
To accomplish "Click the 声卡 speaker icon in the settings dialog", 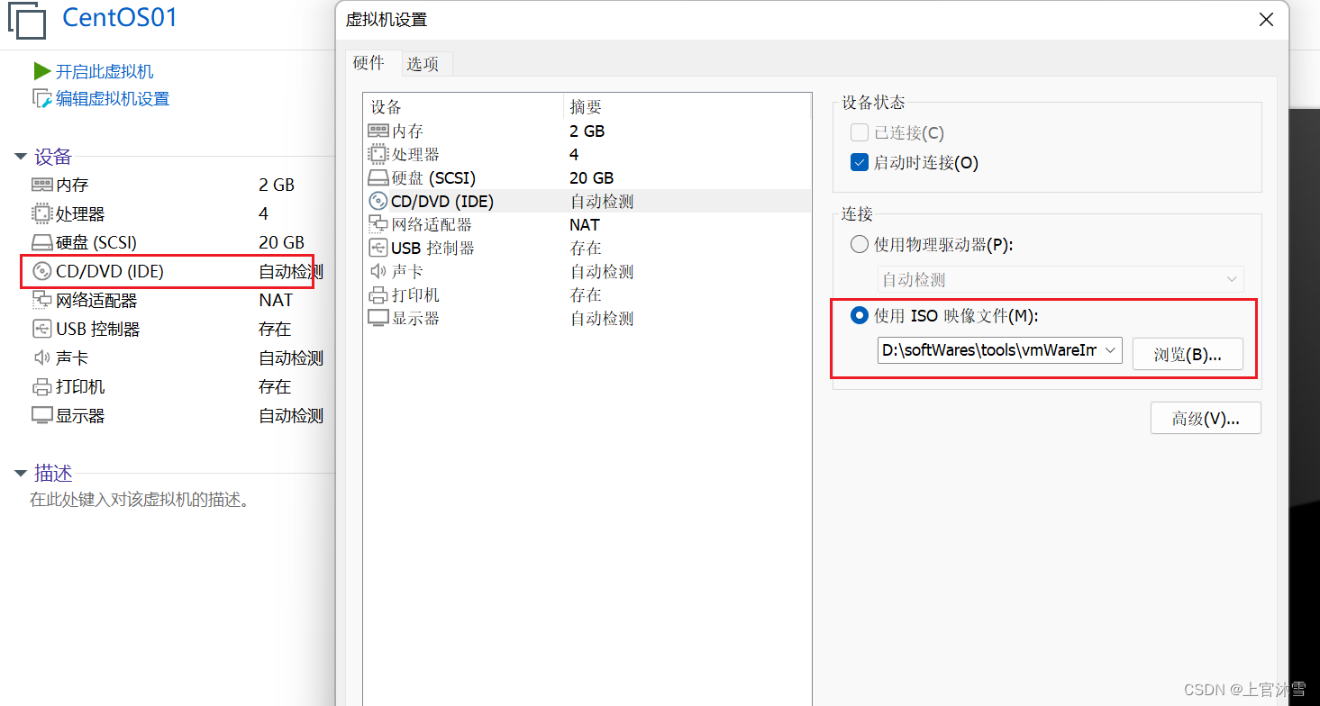I will [x=378, y=271].
